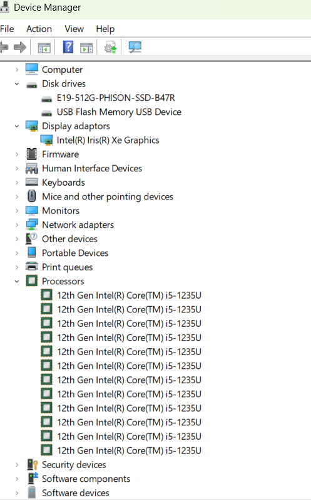Click the Print queues printer icon

31,267
